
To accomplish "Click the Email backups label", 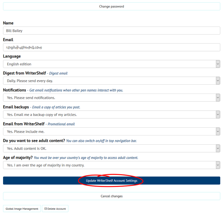I will [x=16, y=107].
